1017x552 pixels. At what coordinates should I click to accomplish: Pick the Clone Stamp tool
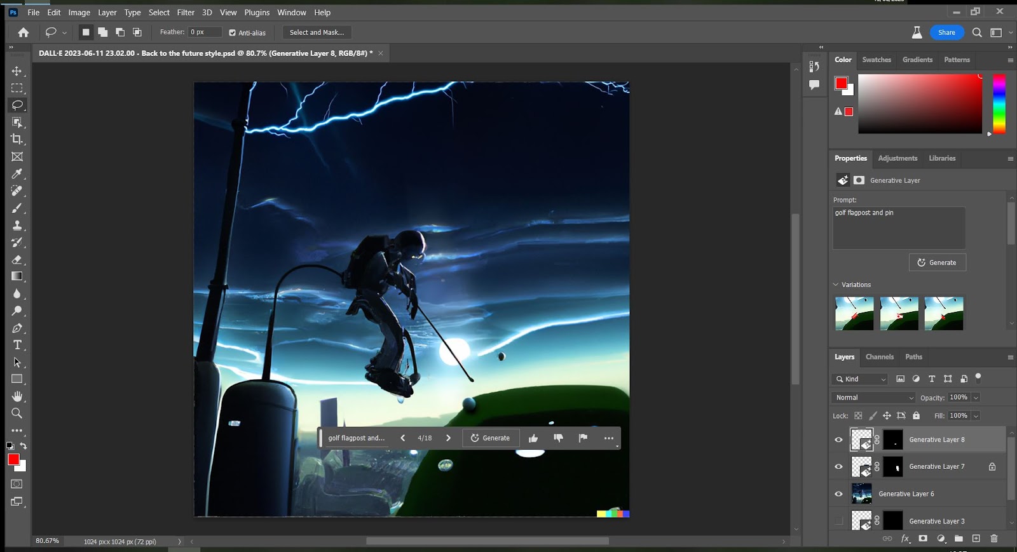17,225
